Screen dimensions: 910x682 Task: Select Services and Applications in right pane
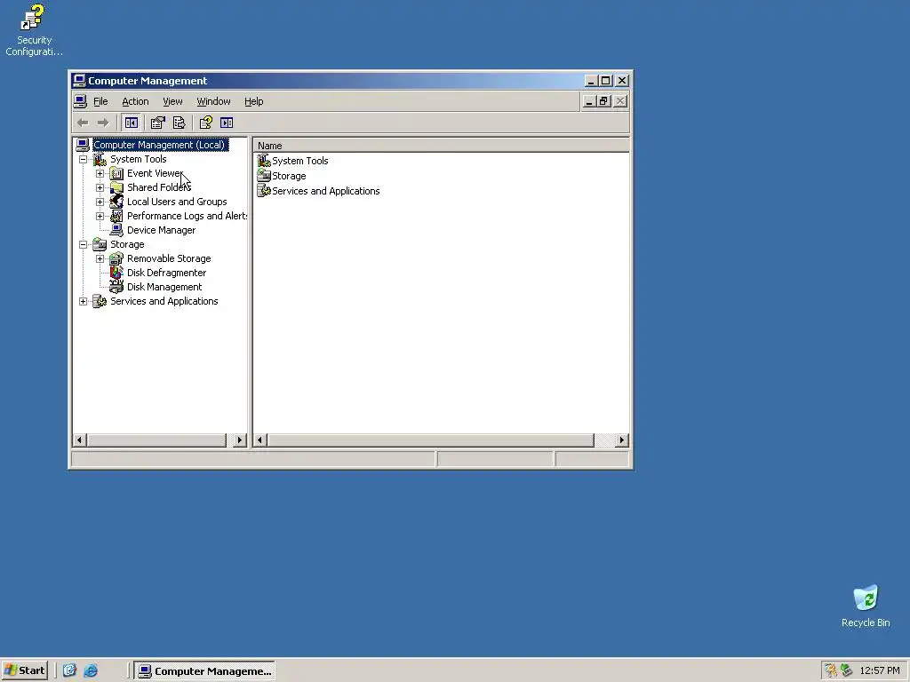click(325, 191)
